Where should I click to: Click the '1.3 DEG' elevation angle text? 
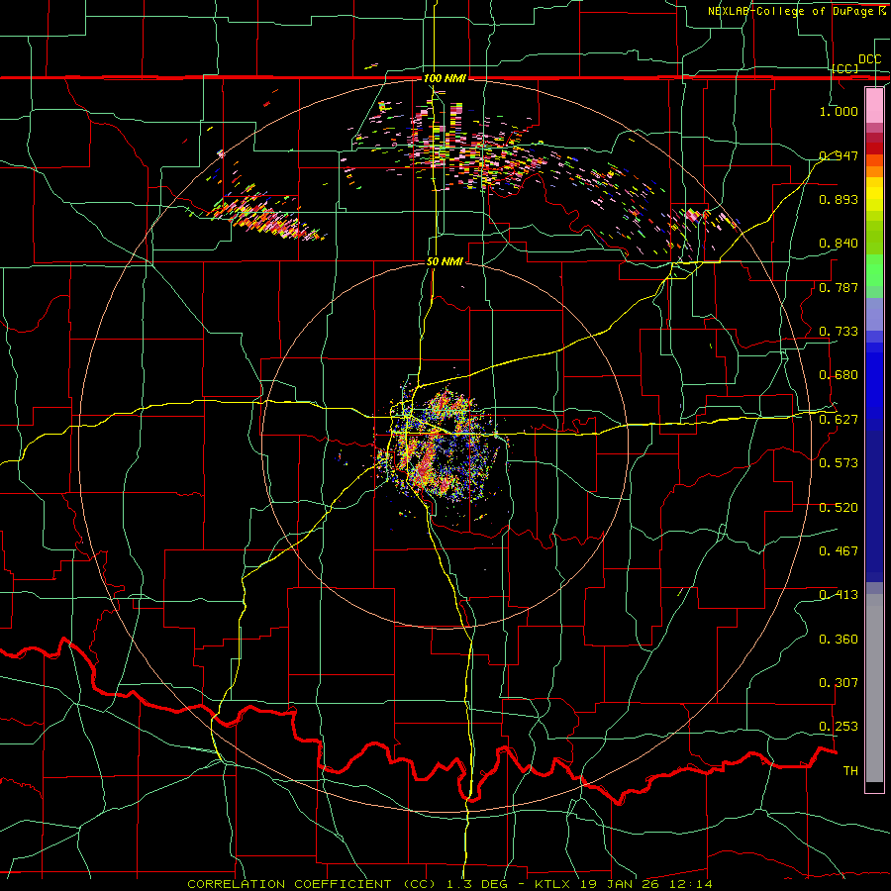[477, 884]
